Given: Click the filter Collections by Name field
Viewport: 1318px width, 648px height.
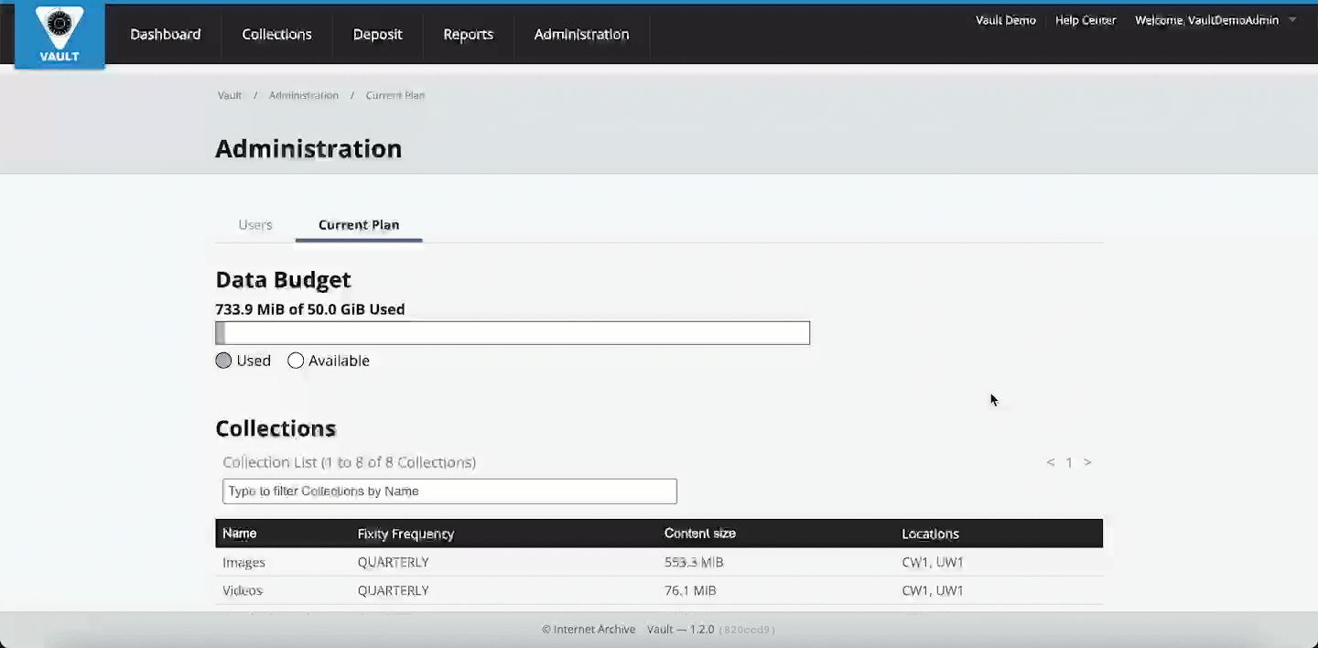Looking at the screenshot, I should click(449, 491).
